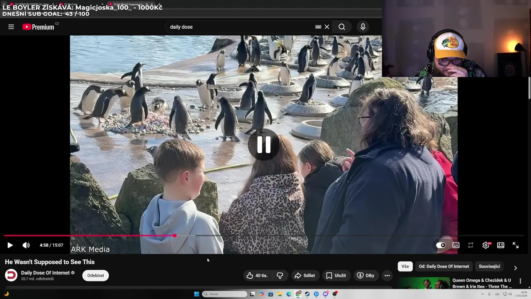Switch to Google Chrome on the taskbar
Screen dimensions: 531x299
(x=298, y=294)
